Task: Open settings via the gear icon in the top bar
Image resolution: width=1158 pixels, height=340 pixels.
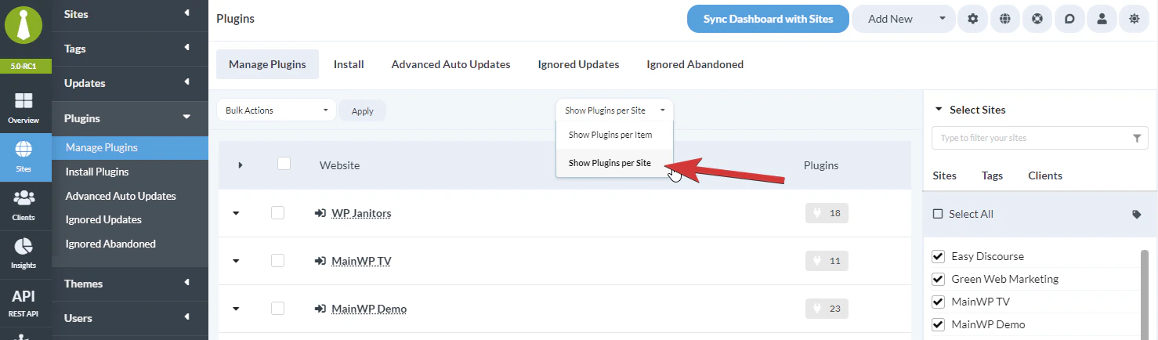Action: click(x=973, y=19)
